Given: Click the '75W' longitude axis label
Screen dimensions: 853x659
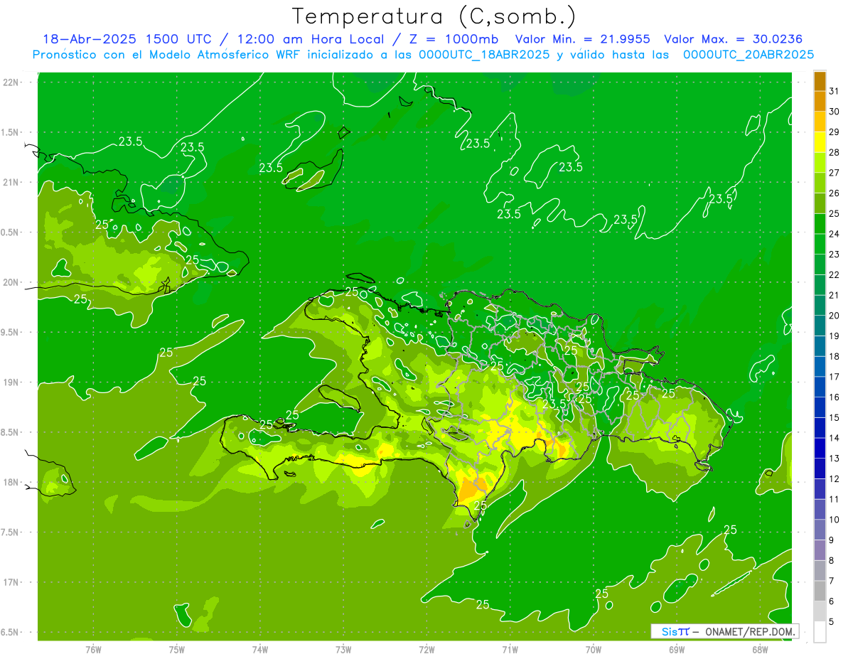Looking at the screenshot, I should (177, 650).
